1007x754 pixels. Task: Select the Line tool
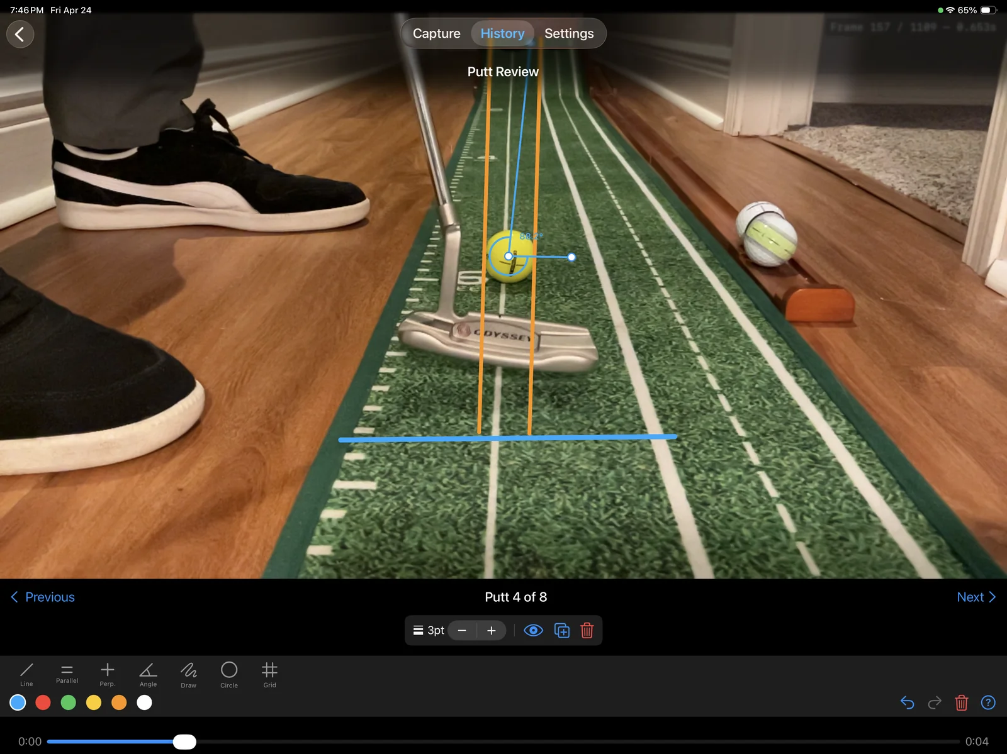pyautogui.click(x=26, y=675)
